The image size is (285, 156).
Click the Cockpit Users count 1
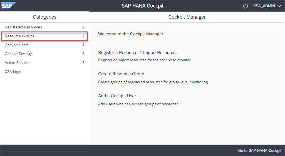83,45
